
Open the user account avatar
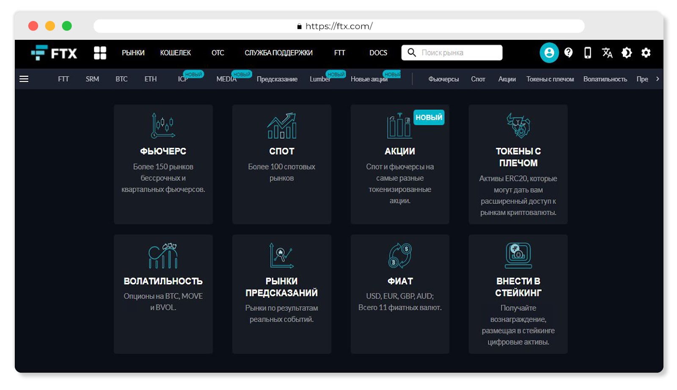549,53
